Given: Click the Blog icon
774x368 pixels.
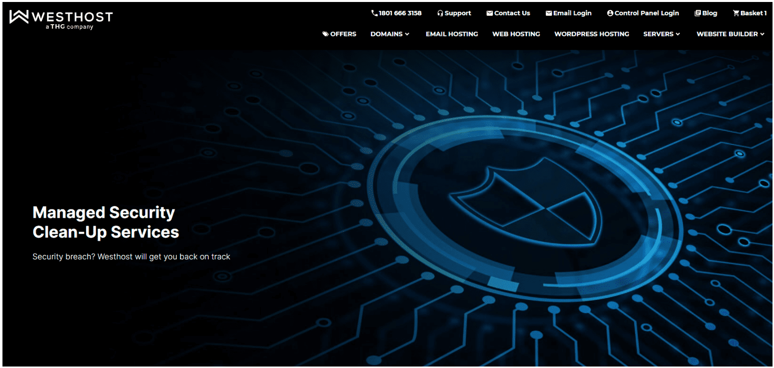Looking at the screenshot, I should point(697,13).
